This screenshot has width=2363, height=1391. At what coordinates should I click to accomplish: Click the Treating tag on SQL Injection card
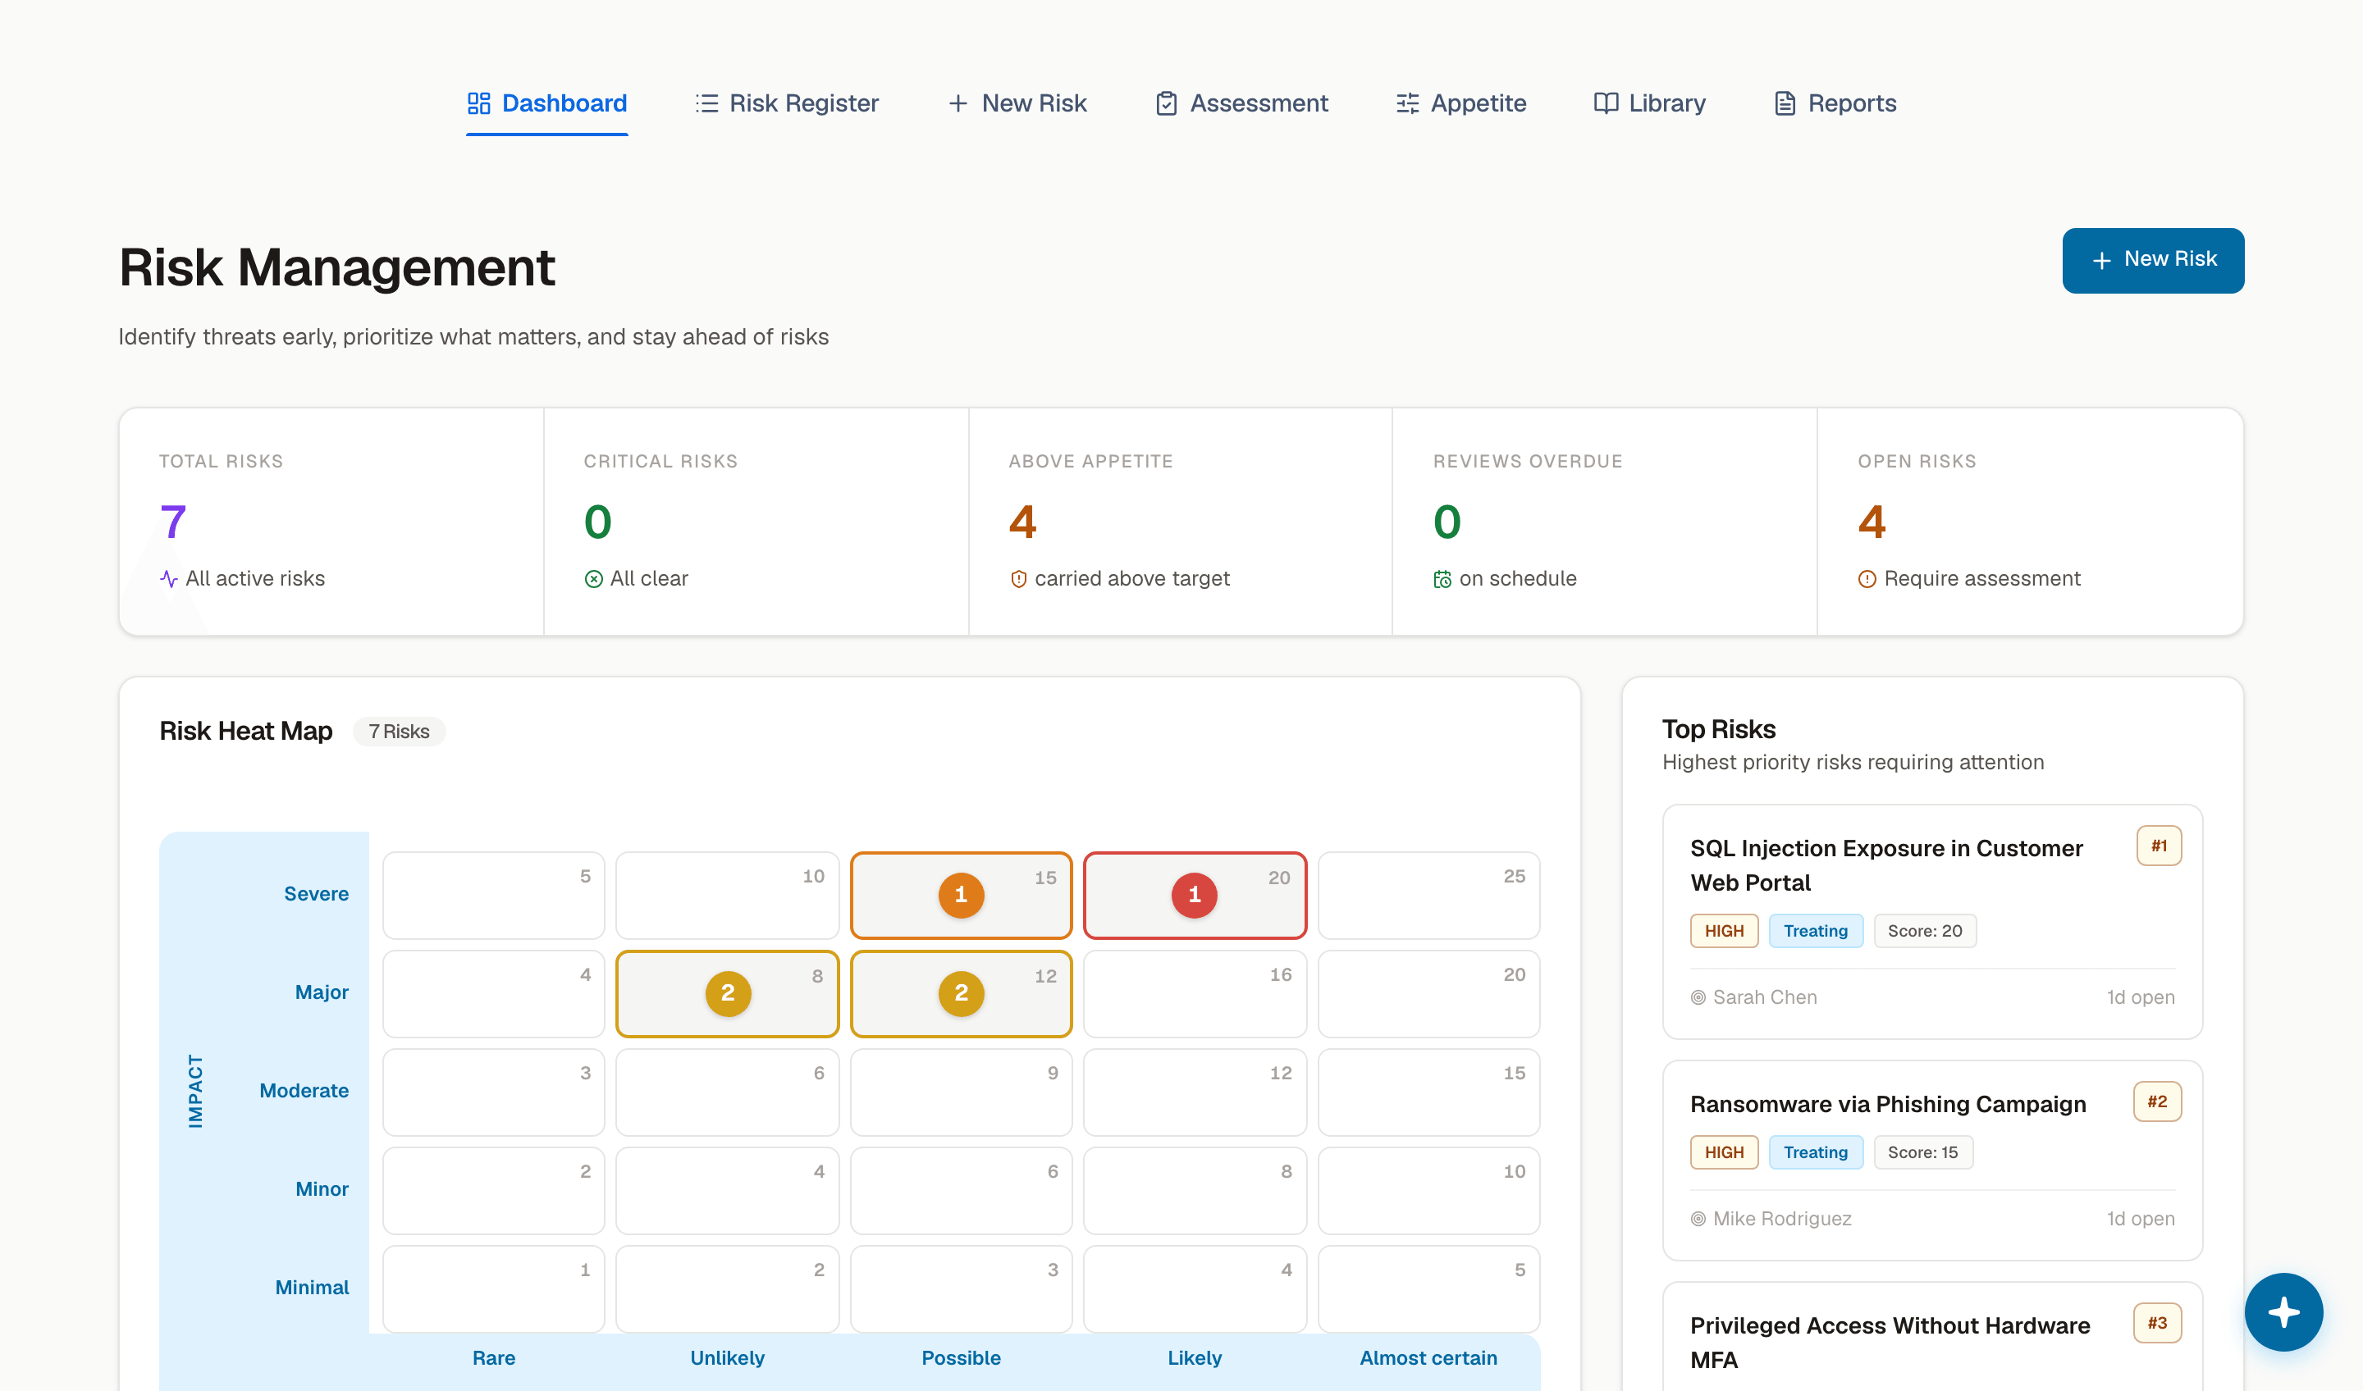(x=1816, y=931)
